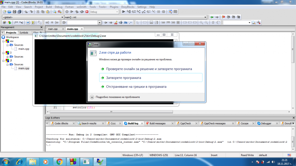
Task: Open the Debug build target dropdown
Action: [104, 12]
